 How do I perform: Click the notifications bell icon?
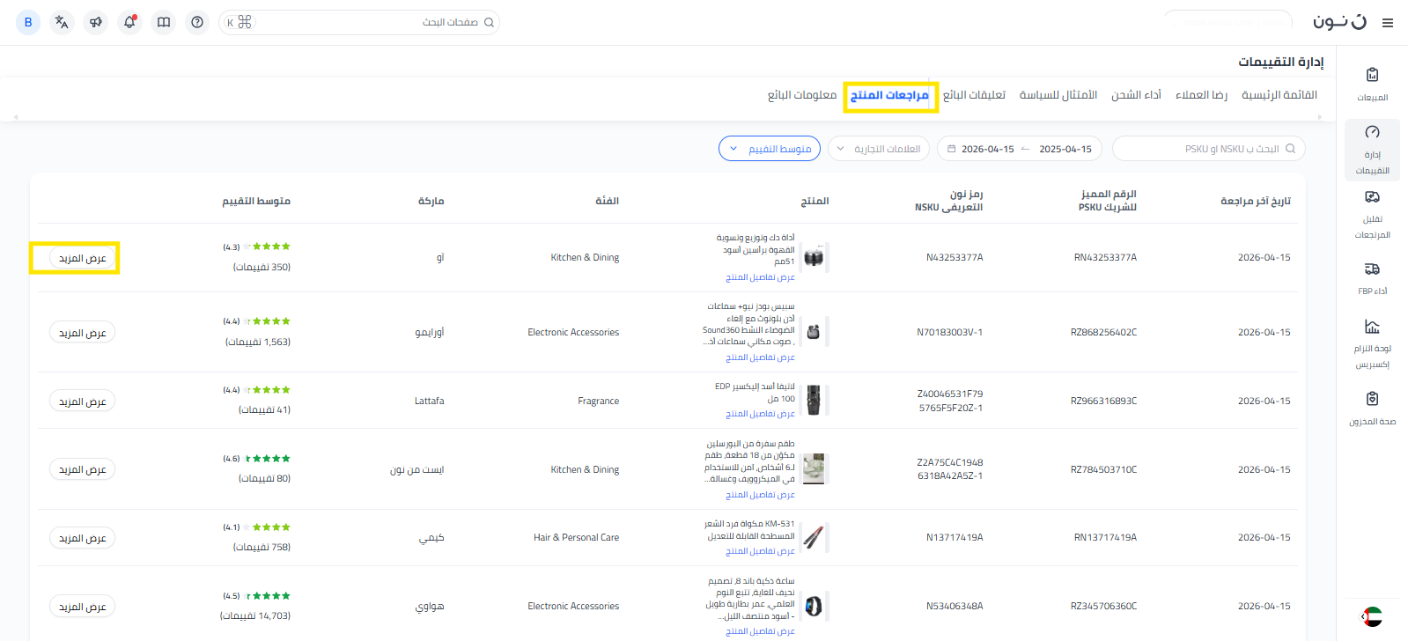pyautogui.click(x=129, y=22)
